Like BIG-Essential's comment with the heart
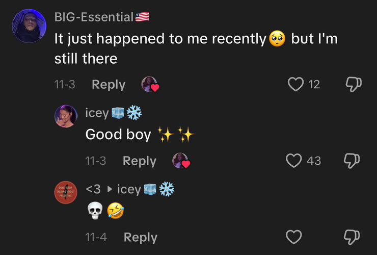The image size is (377, 255). [x=295, y=84]
